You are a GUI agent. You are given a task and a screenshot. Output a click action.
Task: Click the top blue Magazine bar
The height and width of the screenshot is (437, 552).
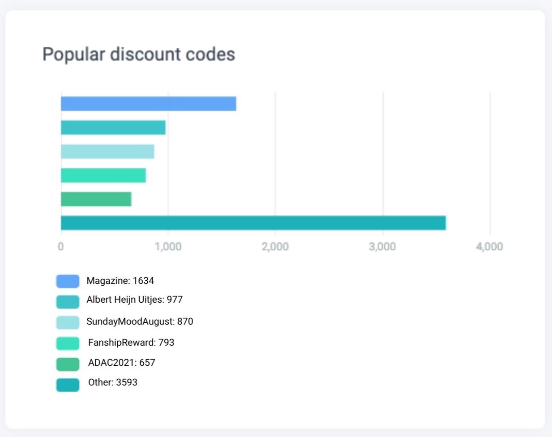click(148, 103)
